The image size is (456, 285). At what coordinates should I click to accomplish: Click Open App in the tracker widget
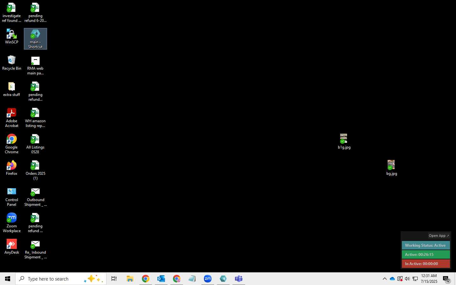[x=439, y=236]
